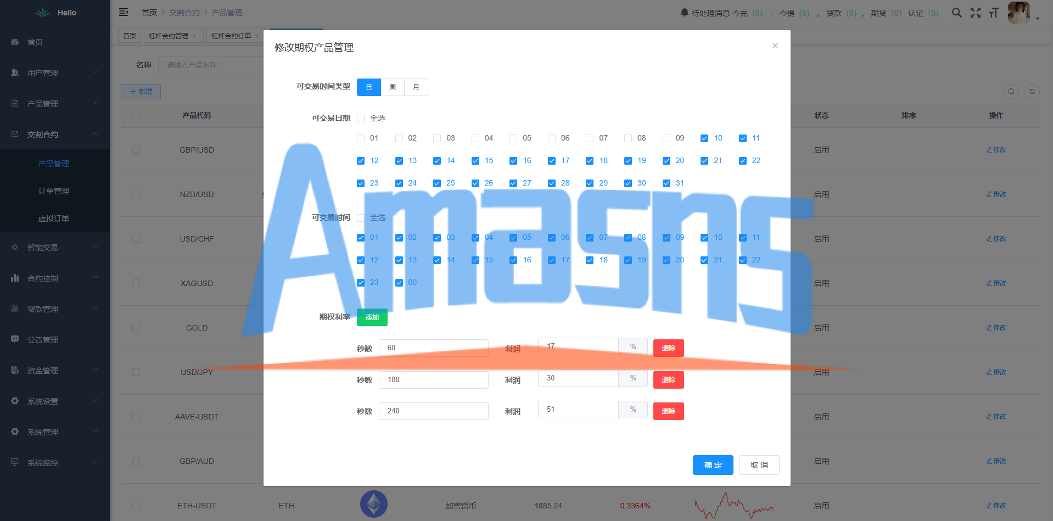Toggle fullscreen mode icon in top bar

point(976,13)
